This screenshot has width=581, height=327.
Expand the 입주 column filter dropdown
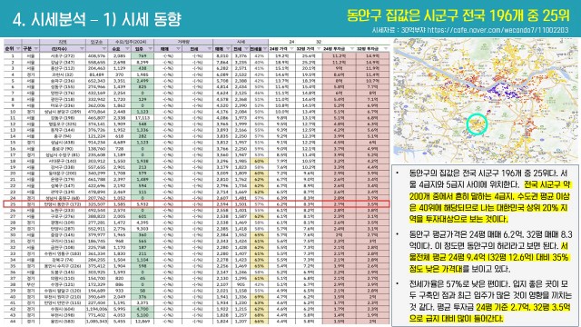click(x=150, y=49)
